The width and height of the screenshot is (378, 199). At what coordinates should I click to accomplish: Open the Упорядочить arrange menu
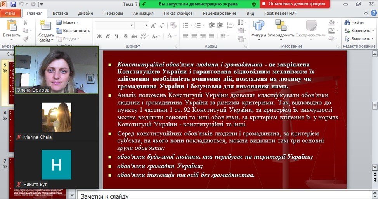coord(281,29)
